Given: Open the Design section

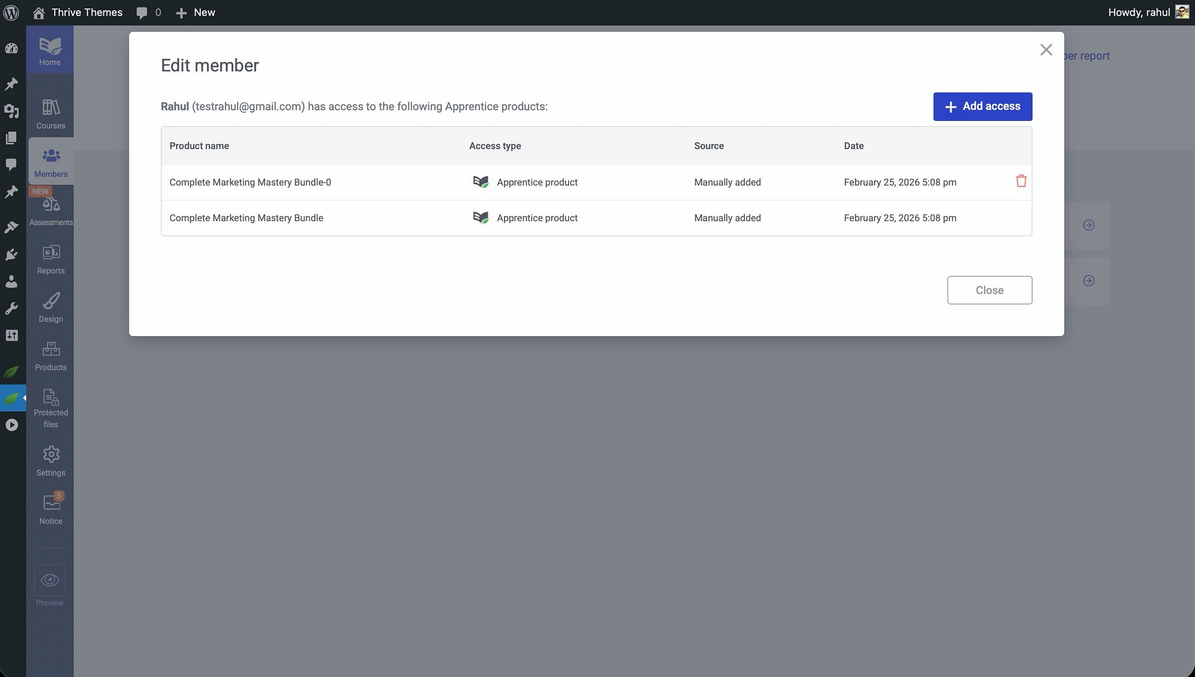Looking at the screenshot, I should [51, 308].
